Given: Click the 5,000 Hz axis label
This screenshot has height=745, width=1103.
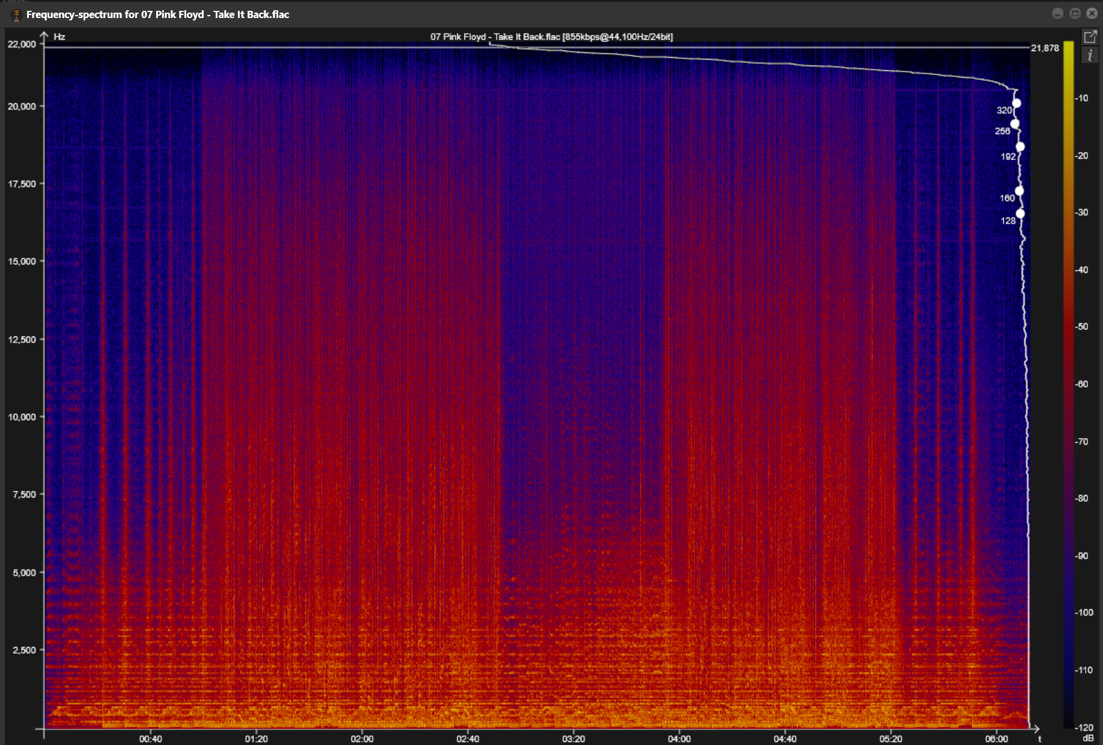Looking at the screenshot, I should [x=24, y=573].
